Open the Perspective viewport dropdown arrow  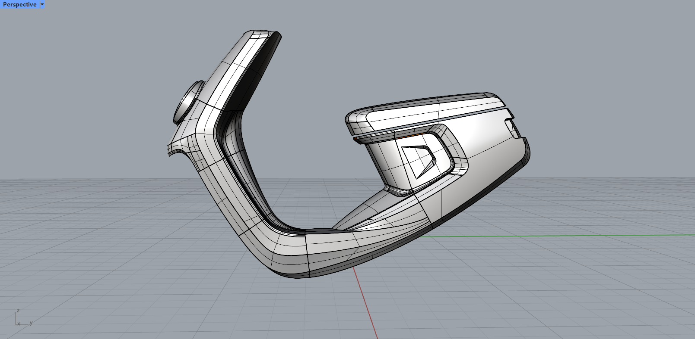tap(42, 4)
